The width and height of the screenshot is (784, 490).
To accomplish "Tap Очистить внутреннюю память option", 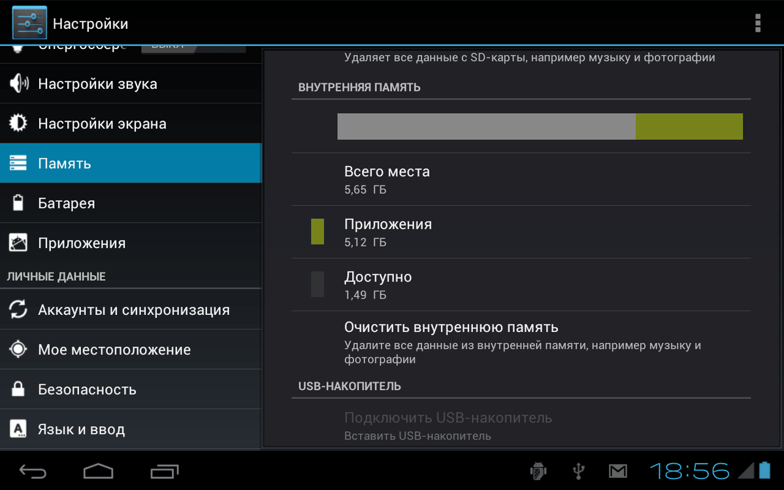I will coord(521,342).
